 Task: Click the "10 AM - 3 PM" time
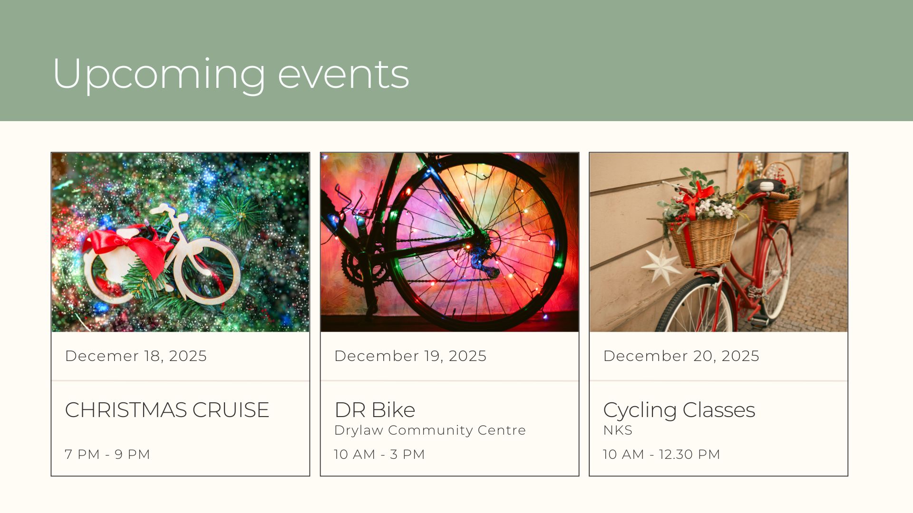pos(379,455)
